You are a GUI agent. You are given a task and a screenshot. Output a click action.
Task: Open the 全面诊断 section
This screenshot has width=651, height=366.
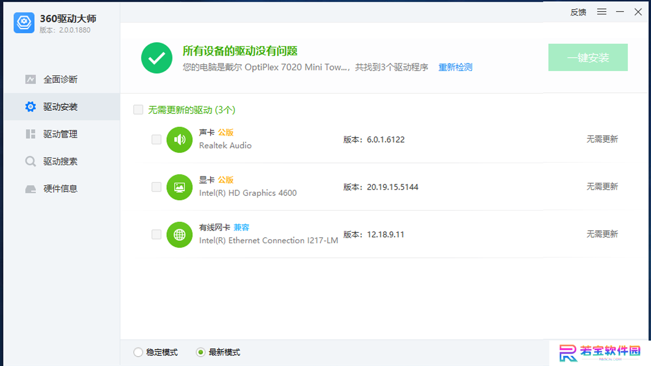[62, 79]
